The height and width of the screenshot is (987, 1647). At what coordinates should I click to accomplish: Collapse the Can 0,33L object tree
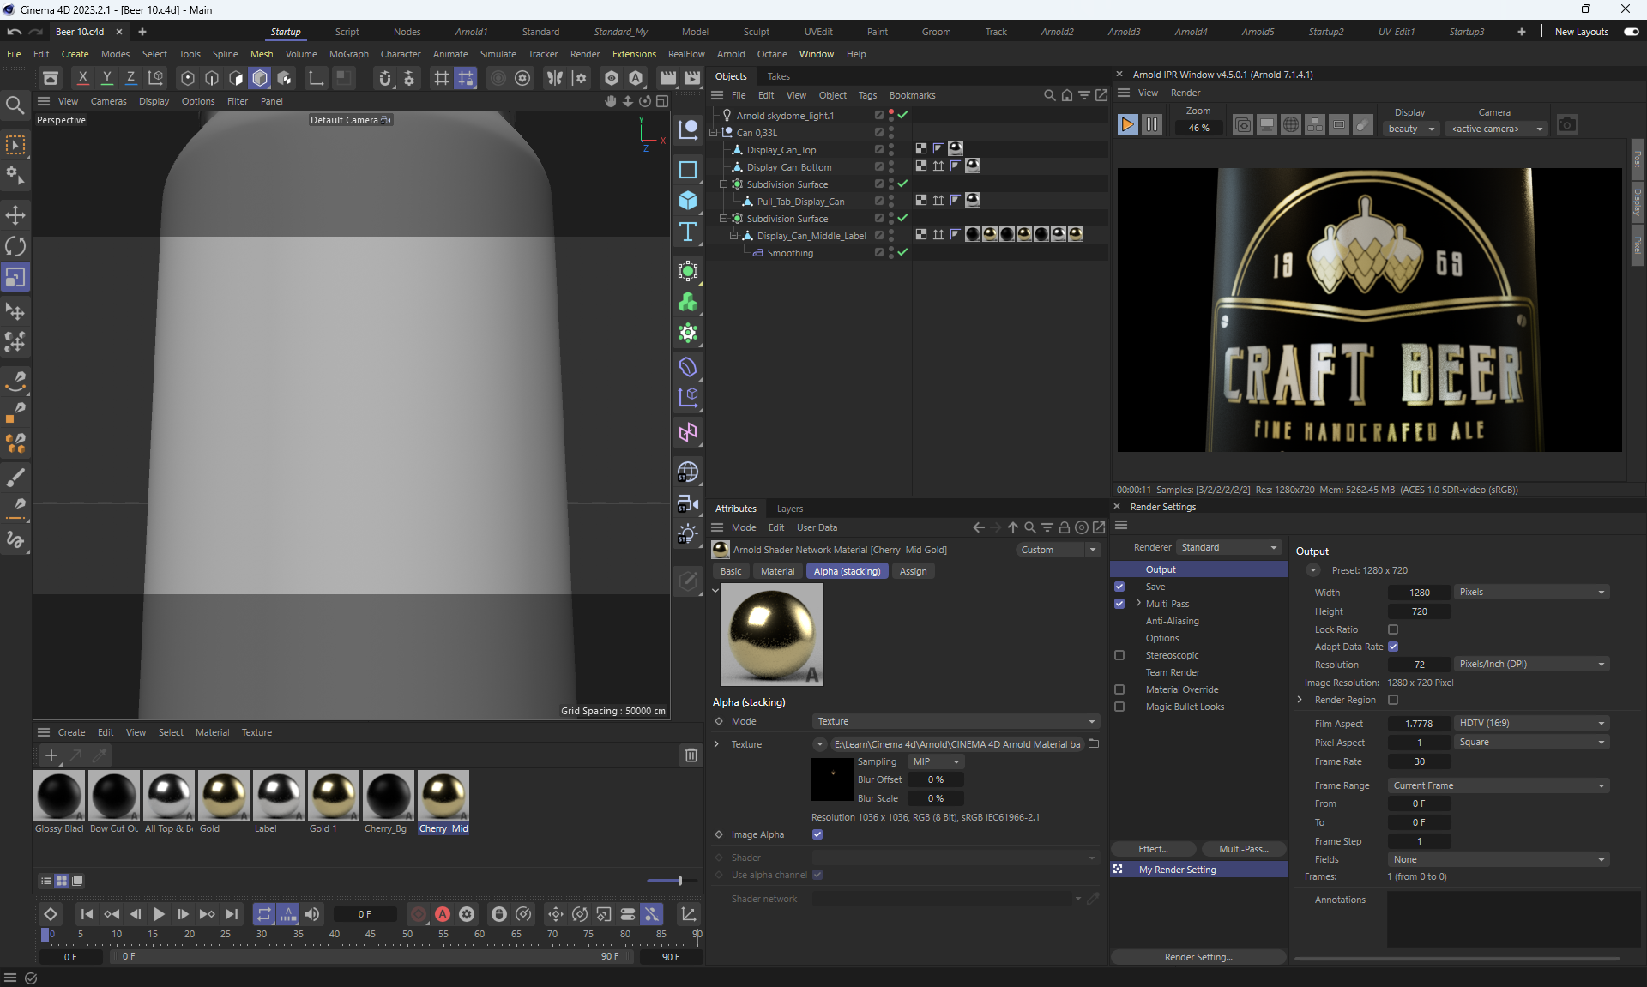pyautogui.click(x=714, y=133)
